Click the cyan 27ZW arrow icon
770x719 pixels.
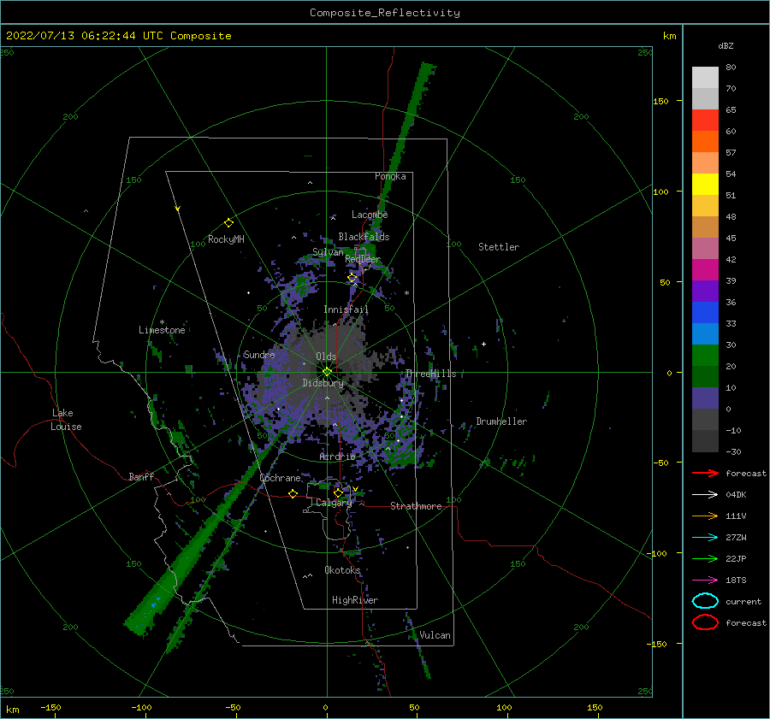click(x=705, y=538)
